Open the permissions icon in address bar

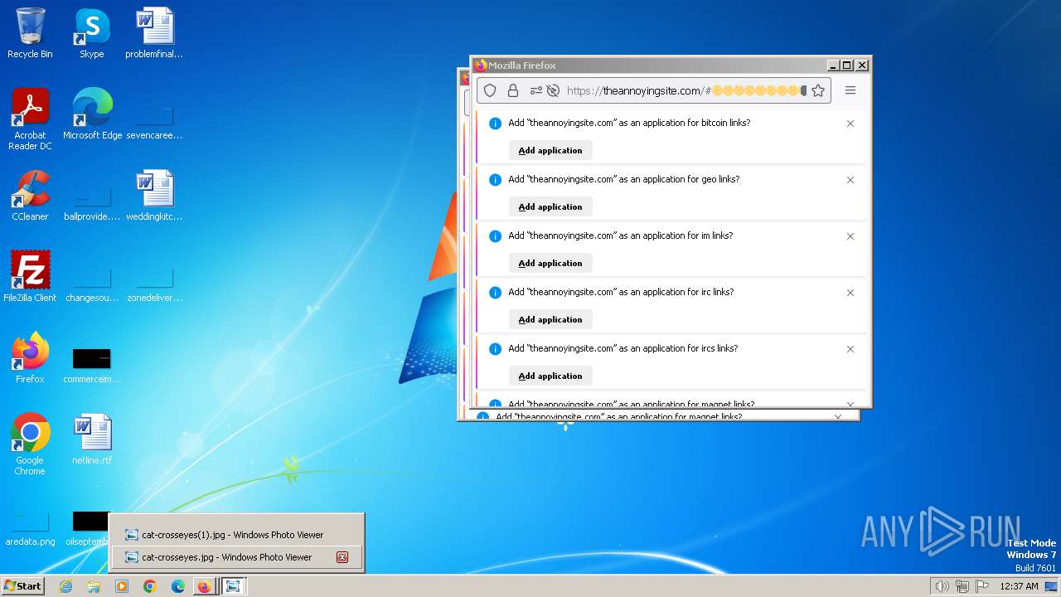pos(536,90)
